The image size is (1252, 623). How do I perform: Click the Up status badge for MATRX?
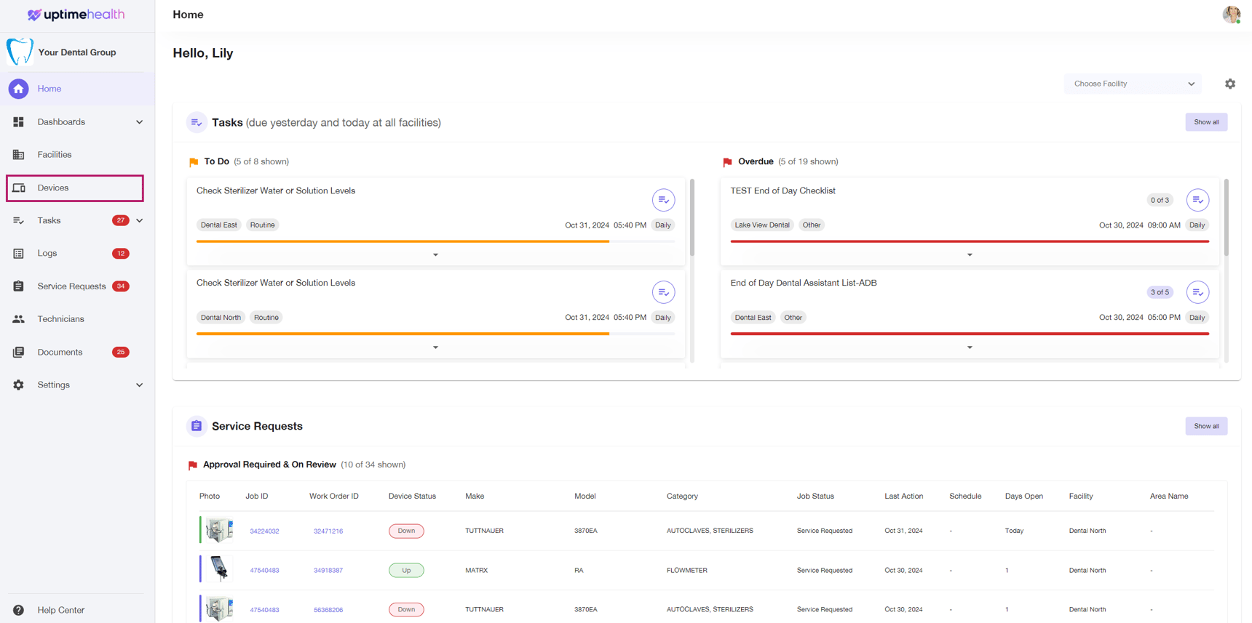tap(406, 571)
